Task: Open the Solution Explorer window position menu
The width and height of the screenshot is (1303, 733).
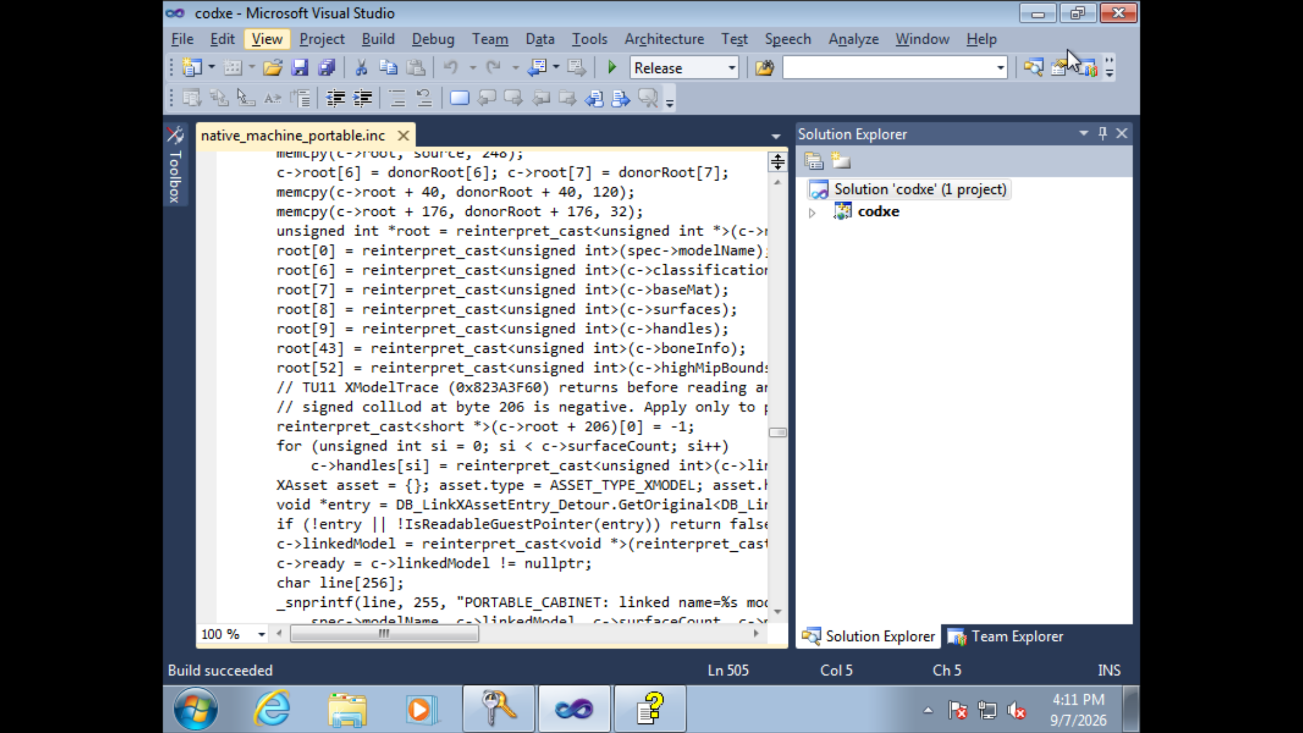Action: point(1083,133)
